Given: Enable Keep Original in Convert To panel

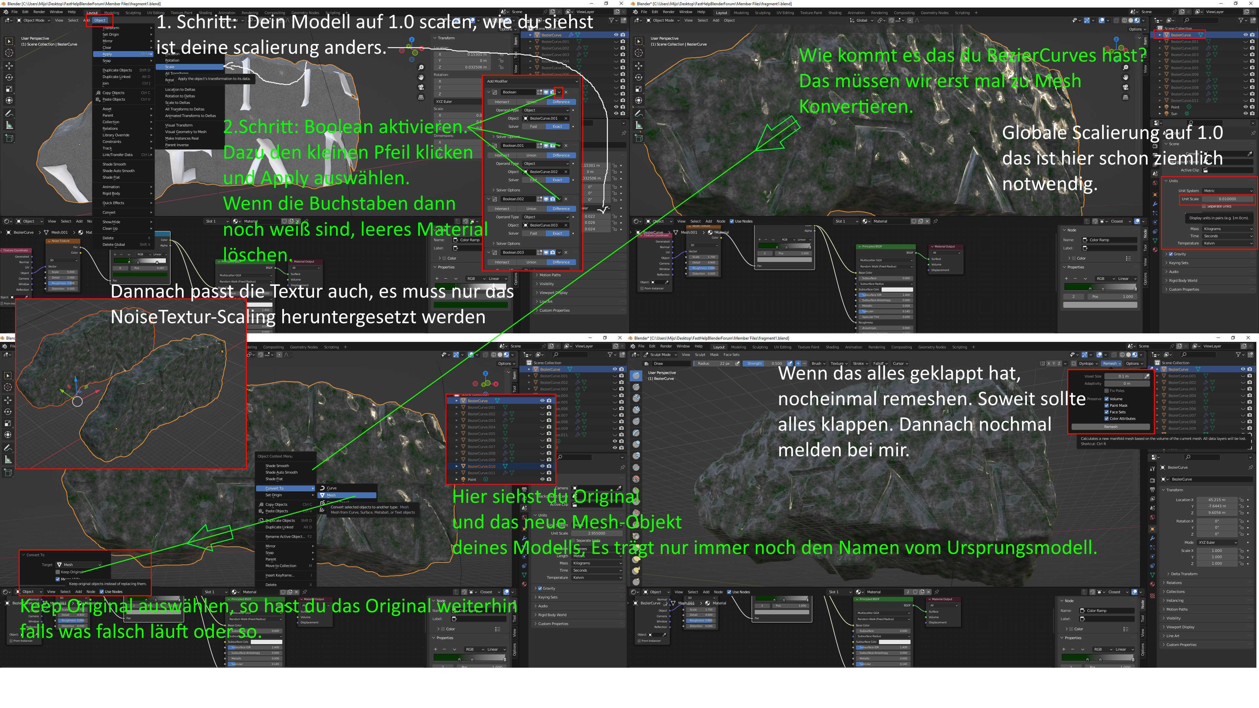Looking at the screenshot, I should (x=58, y=572).
